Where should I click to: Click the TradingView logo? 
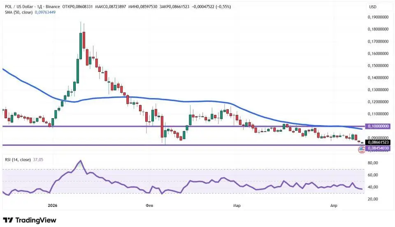click(x=29, y=220)
